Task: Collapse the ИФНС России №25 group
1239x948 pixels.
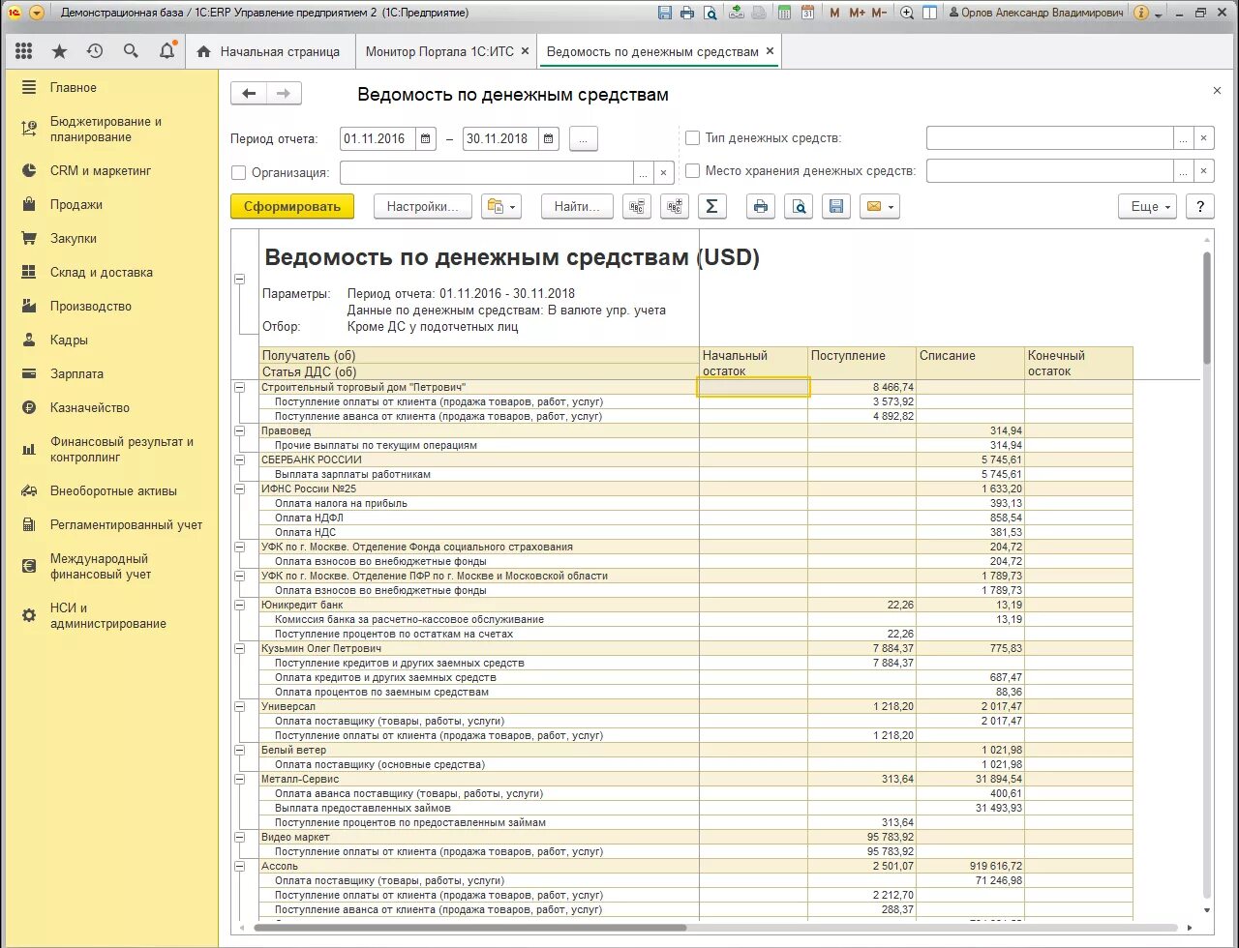Action: click(x=239, y=489)
